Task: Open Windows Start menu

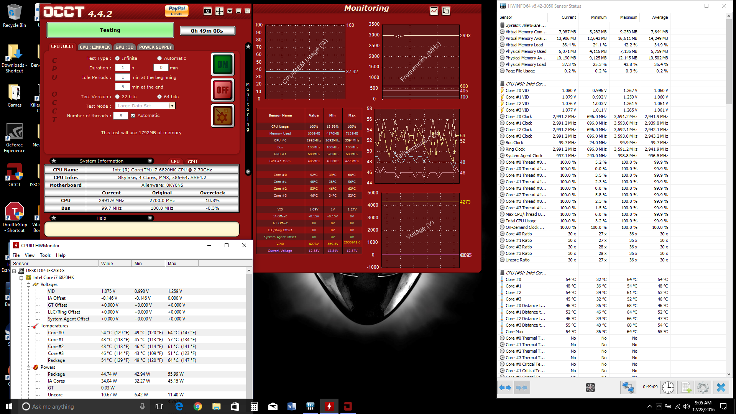Action: click(9, 406)
